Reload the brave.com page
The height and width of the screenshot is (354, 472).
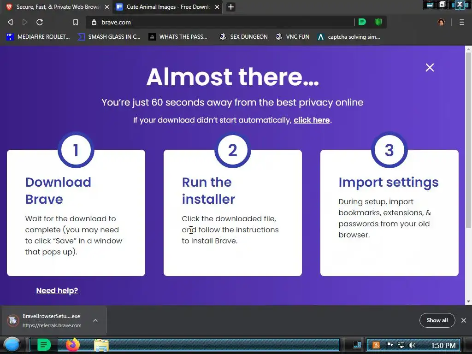pos(40,22)
